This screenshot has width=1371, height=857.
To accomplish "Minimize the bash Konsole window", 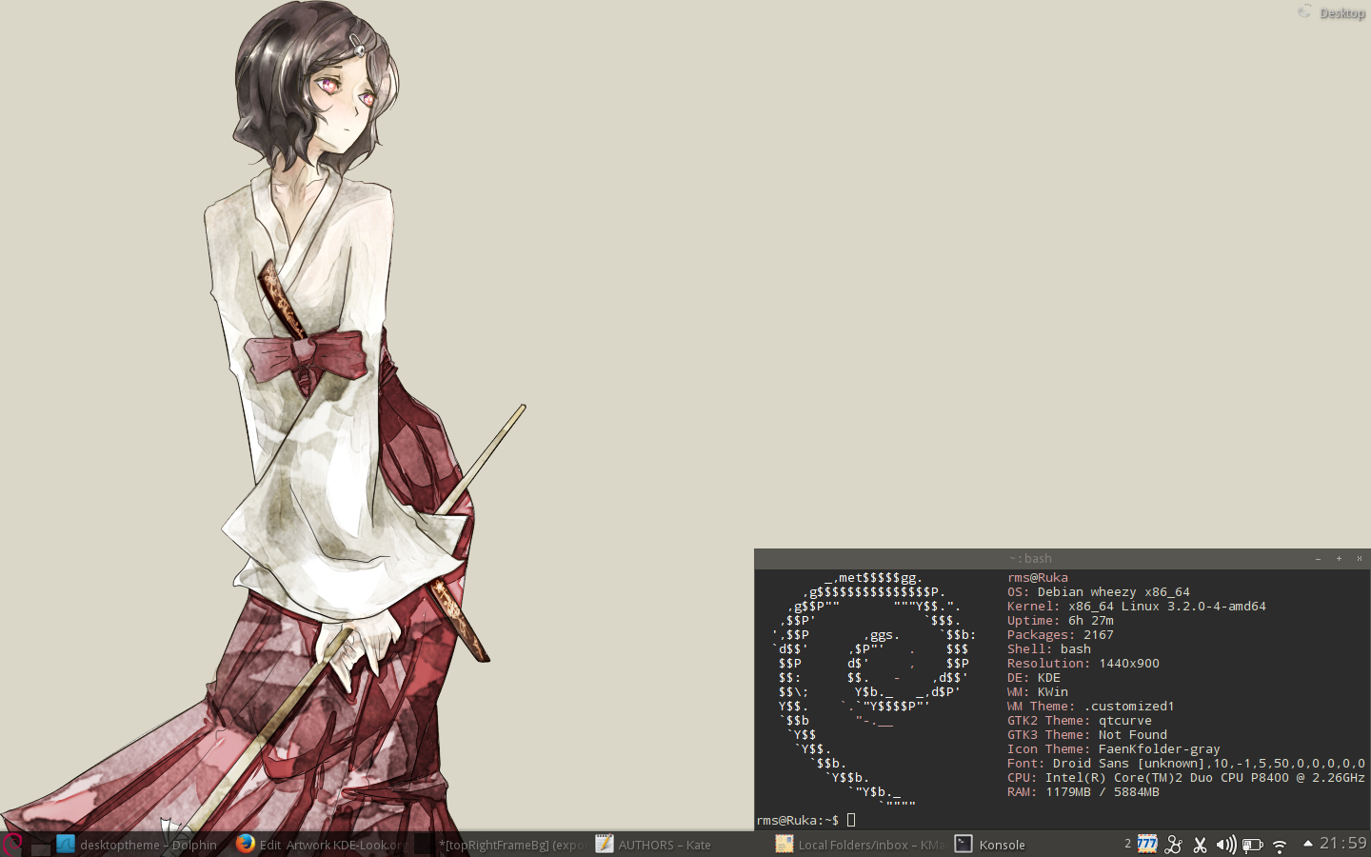I will point(1318,559).
